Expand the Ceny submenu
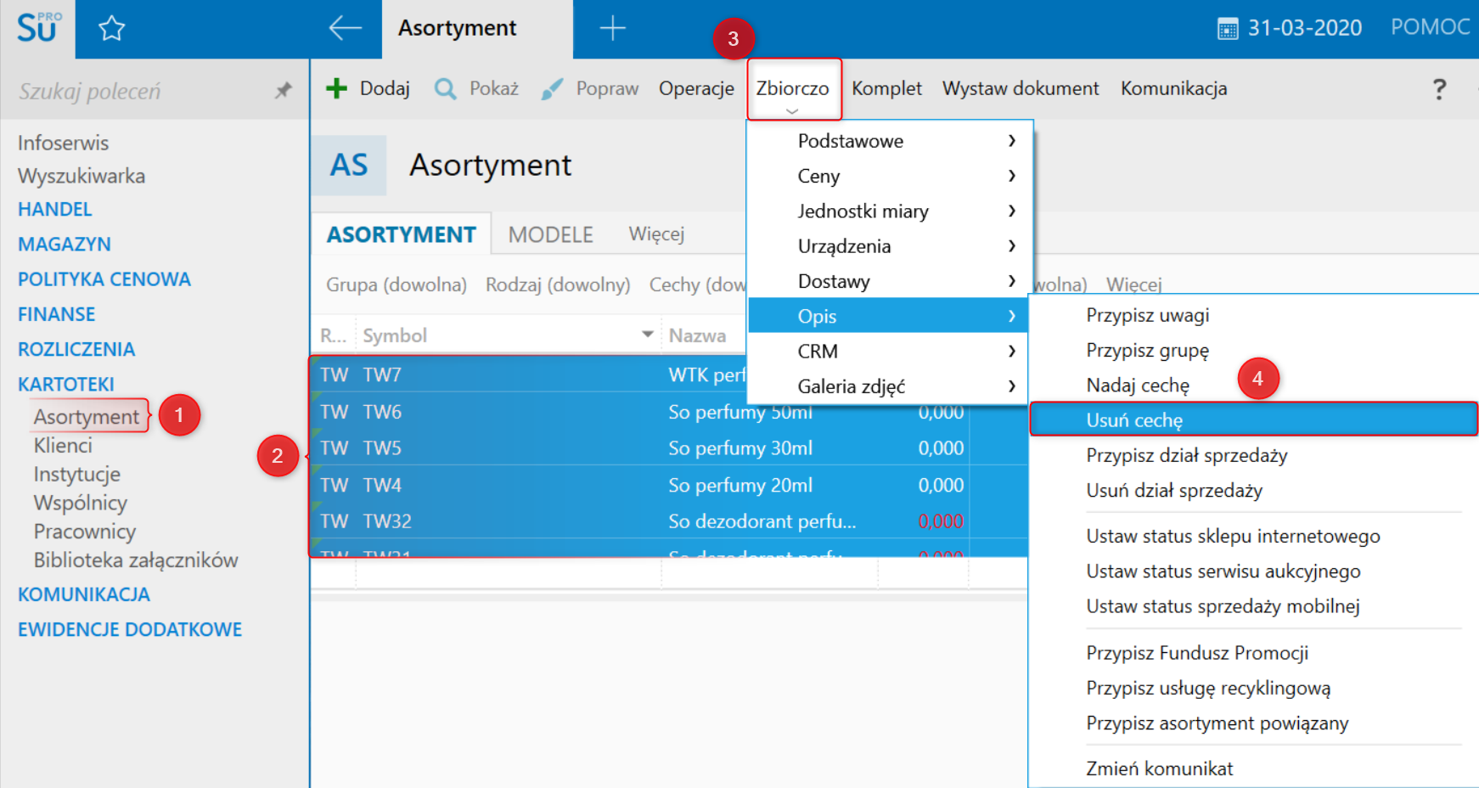Screen dimensions: 1479x788 click(890, 176)
